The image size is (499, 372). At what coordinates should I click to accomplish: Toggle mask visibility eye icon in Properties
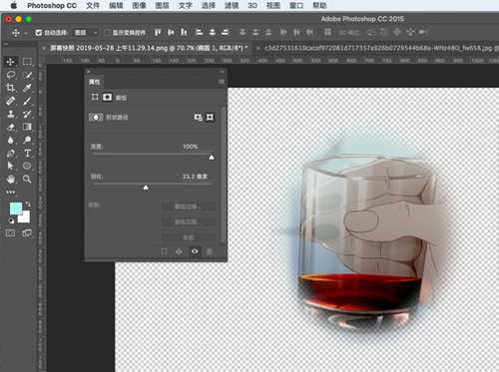[x=195, y=251]
